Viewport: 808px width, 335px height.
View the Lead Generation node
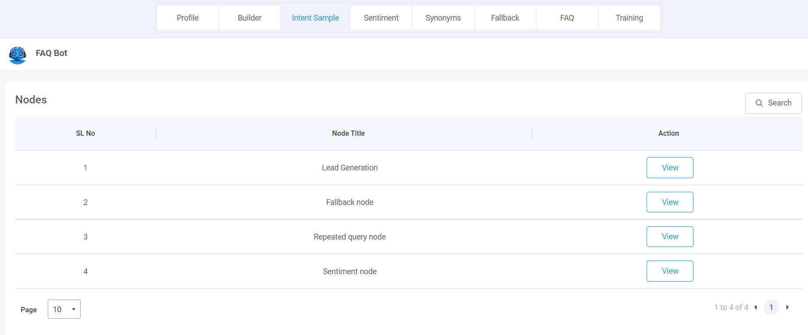click(x=670, y=168)
